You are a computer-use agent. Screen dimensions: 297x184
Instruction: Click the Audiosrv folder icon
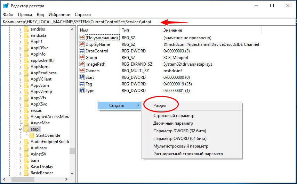[x=26, y=148]
